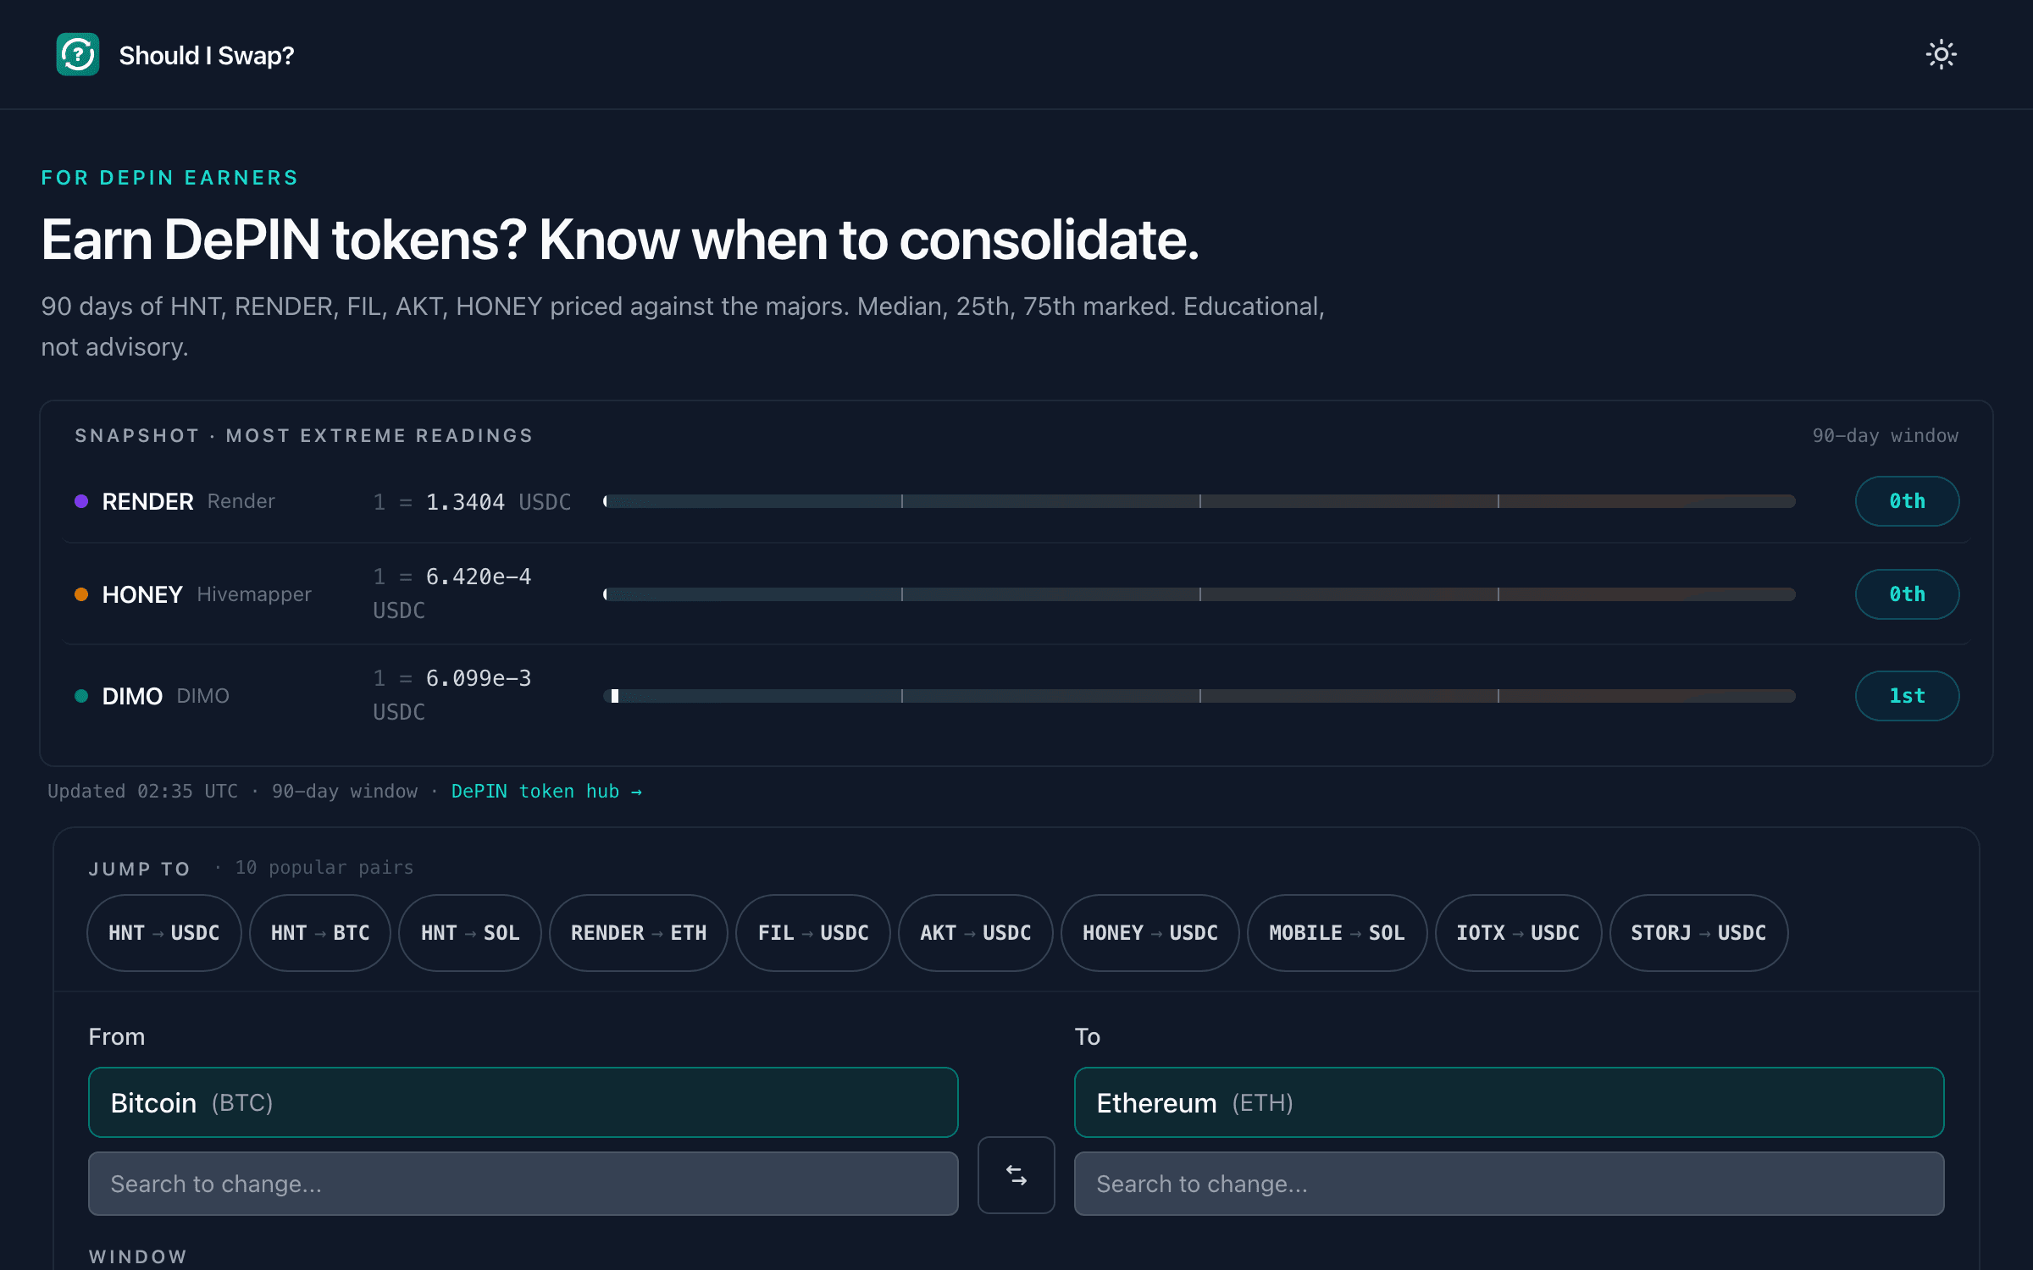Click the DIMO 1st percentile badge
The width and height of the screenshot is (2033, 1270).
(x=1907, y=696)
